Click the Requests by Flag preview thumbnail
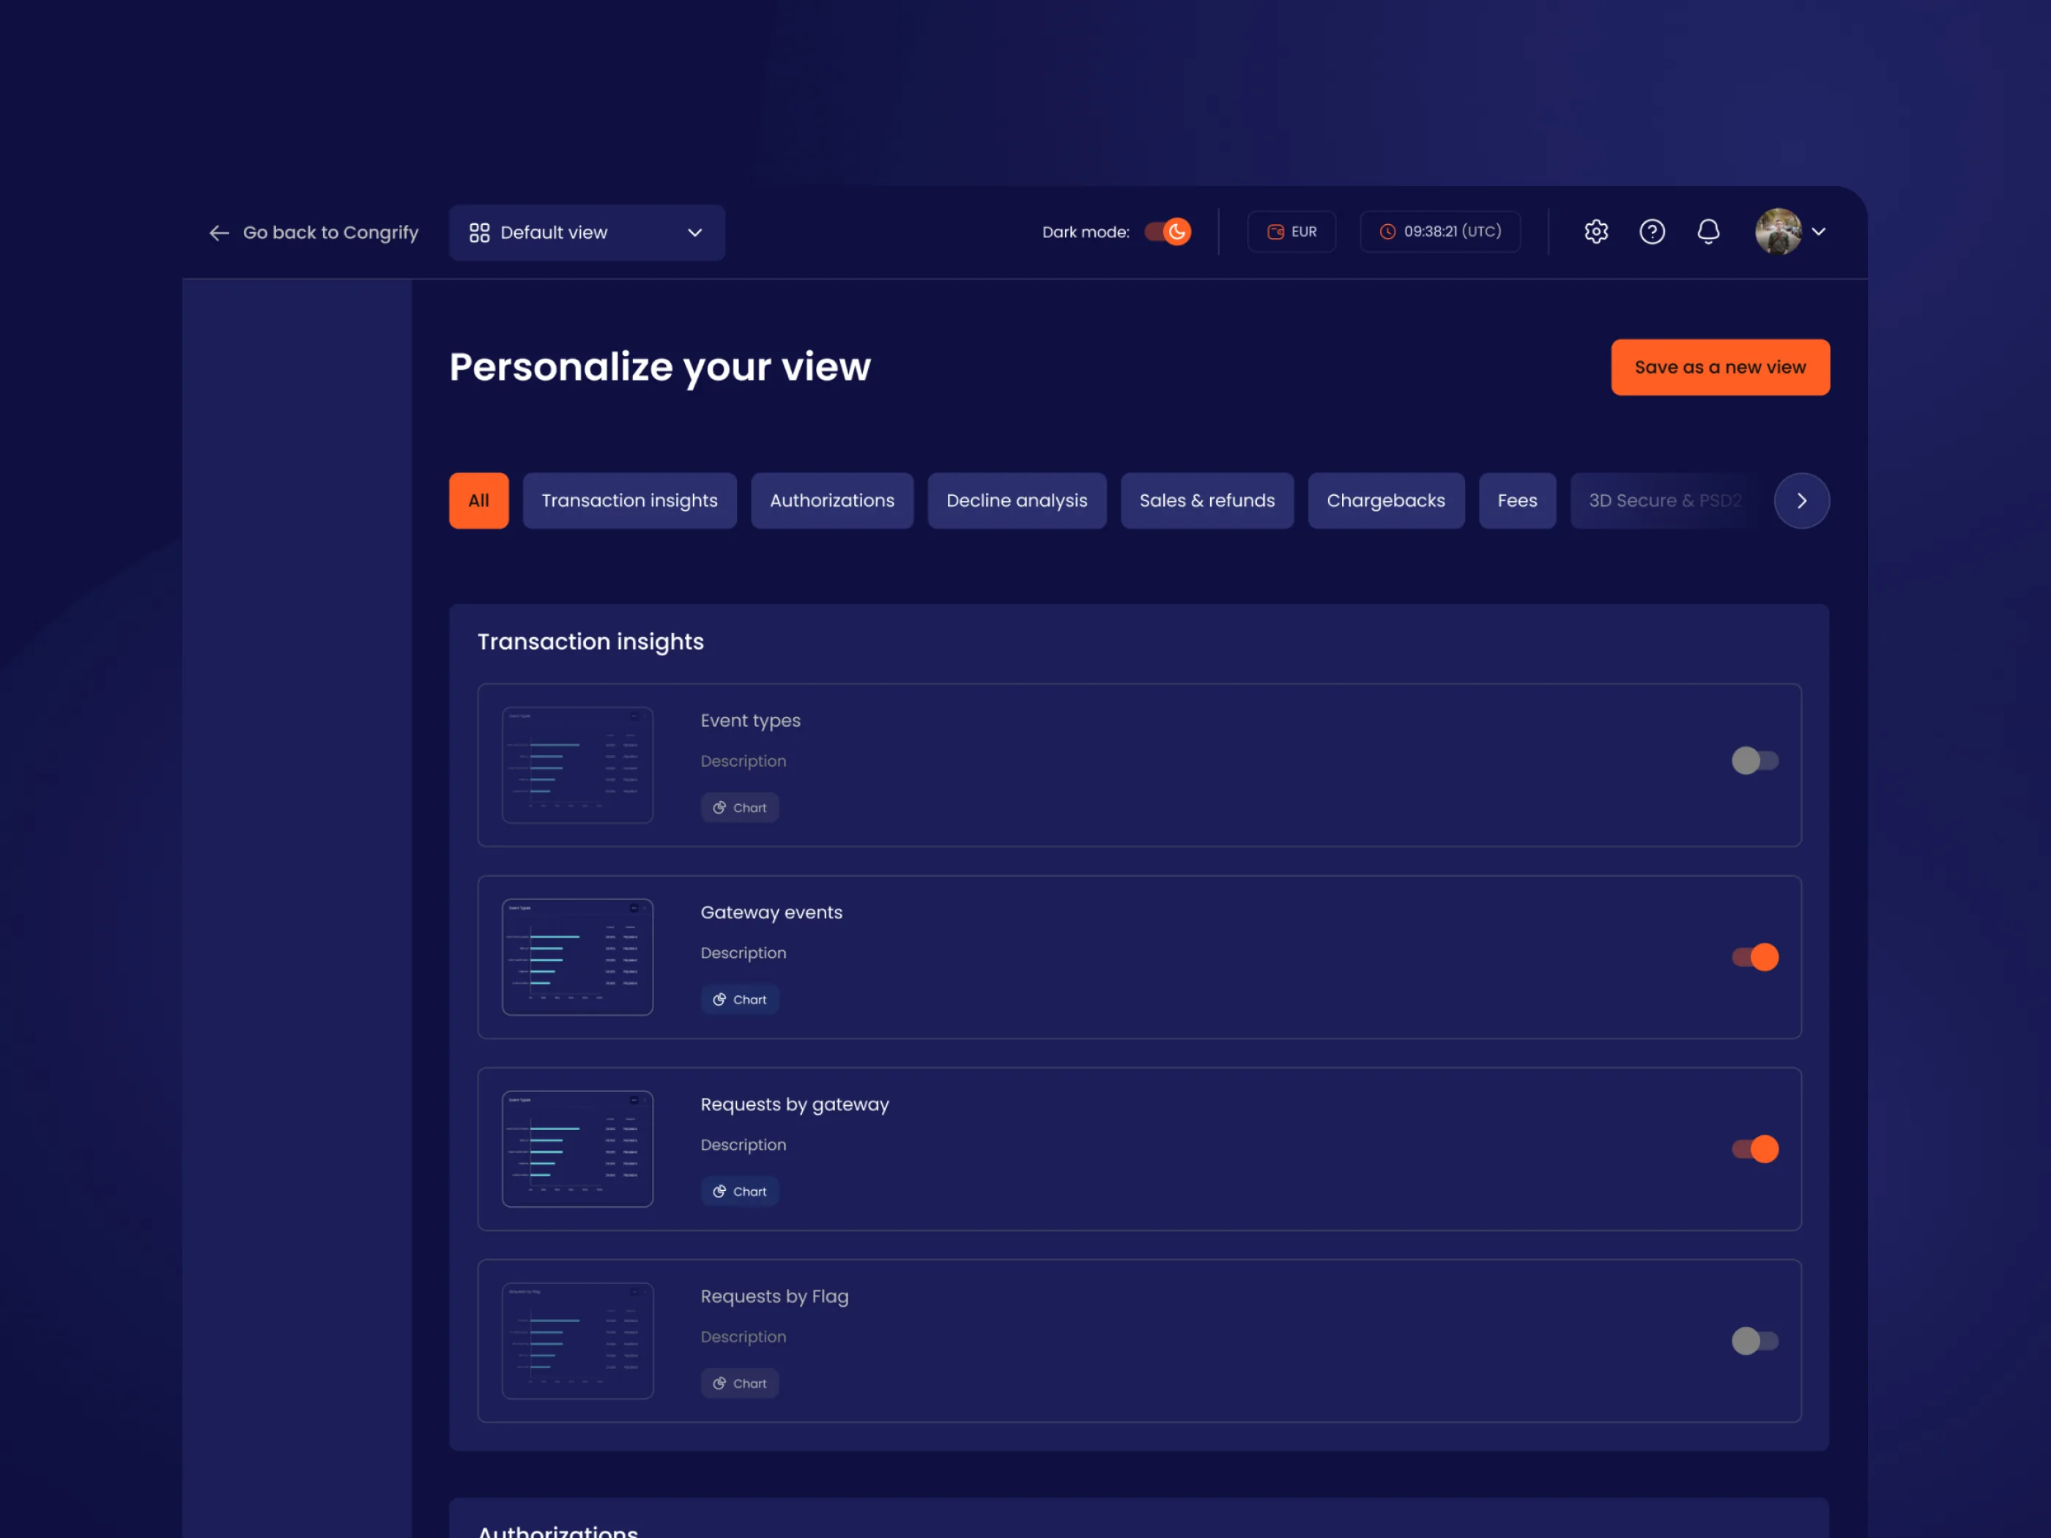The height and width of the screenshot is (1538, 2051). 578,1342
